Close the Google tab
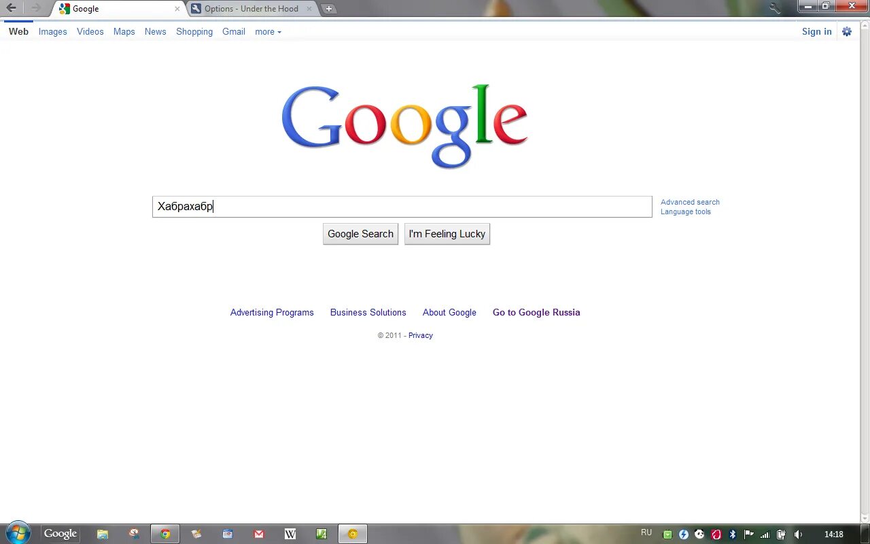The width and height of the screenshot is (870, 544). 177,9
